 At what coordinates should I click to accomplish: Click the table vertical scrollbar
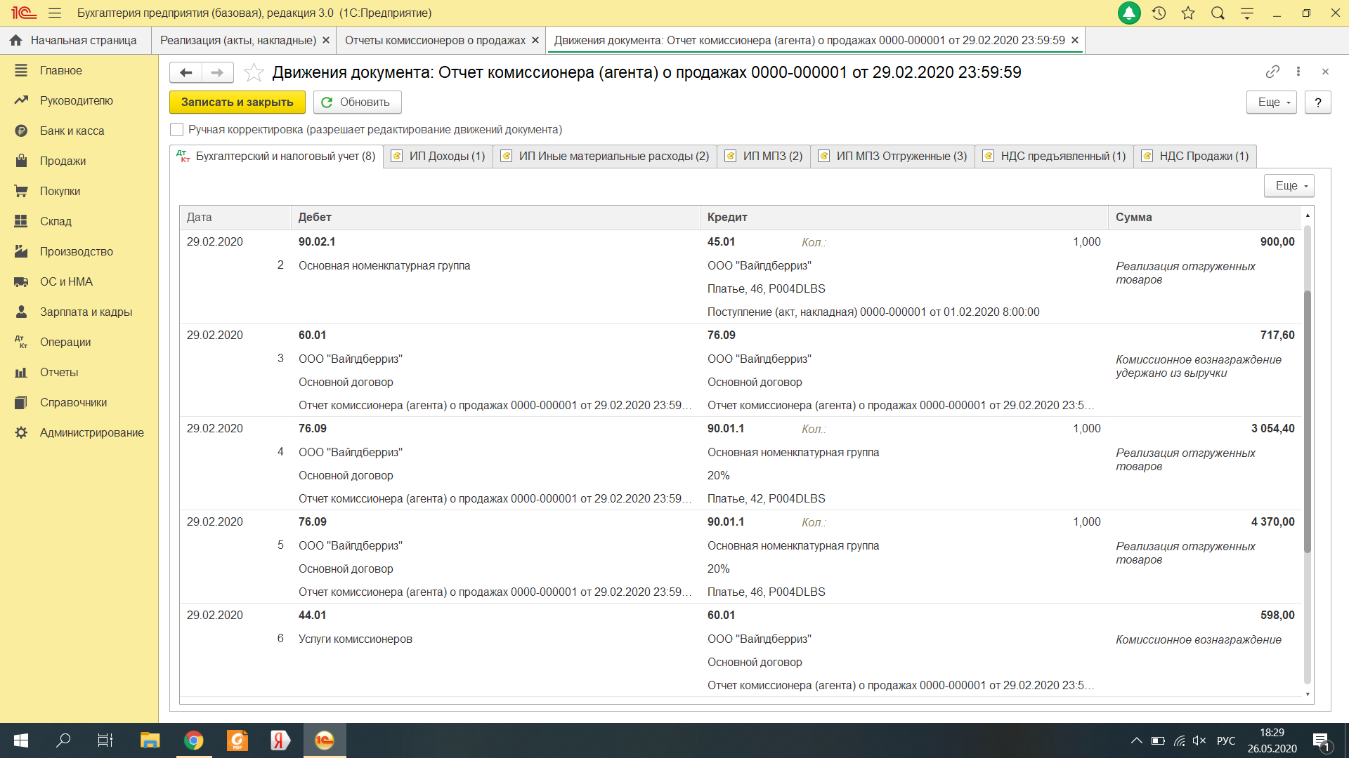(1308, 421)
